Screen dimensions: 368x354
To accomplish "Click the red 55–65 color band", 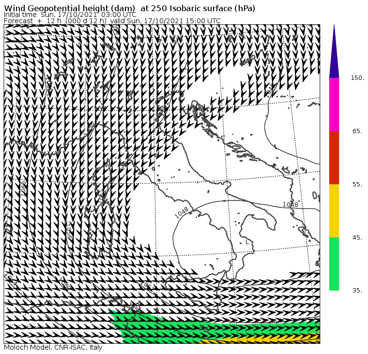I will pyautogui.click(x=334, y=157).
